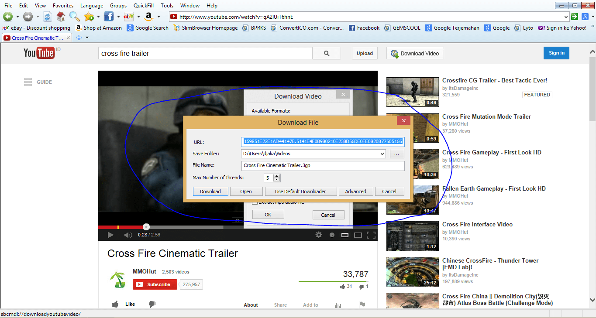The height and width of the screenshot is (318, 596).
Task: Open the GUIDE hamburger menu on YouTube
Action: pos(27,82)
